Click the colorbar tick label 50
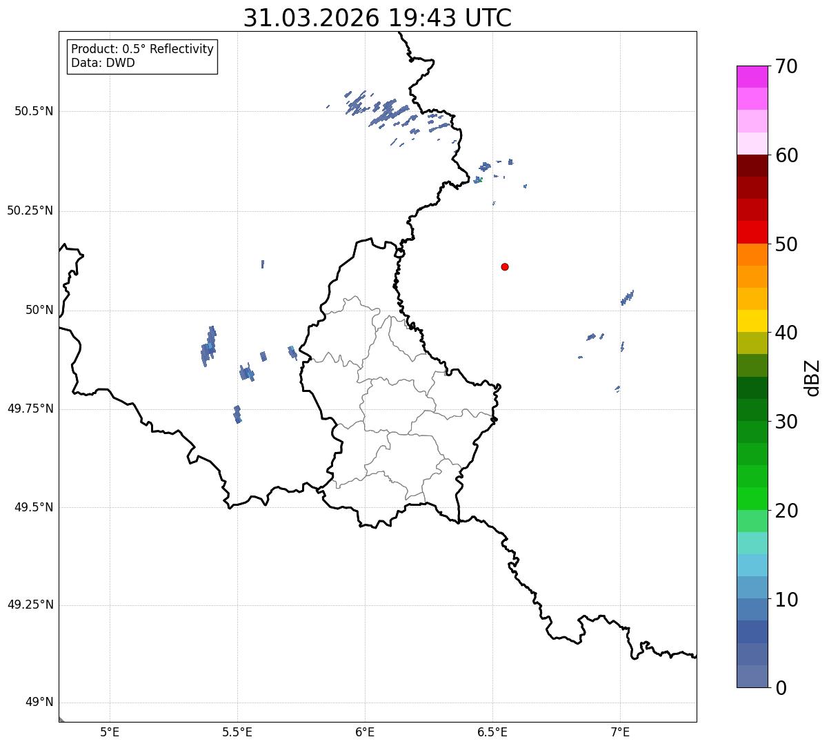Screen dimensions: 829x746 (786, 244)
